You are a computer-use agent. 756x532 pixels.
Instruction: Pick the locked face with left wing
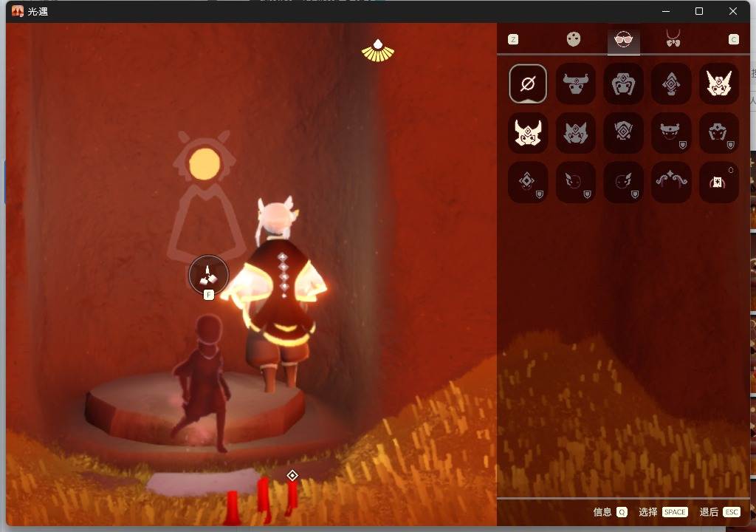576,182
